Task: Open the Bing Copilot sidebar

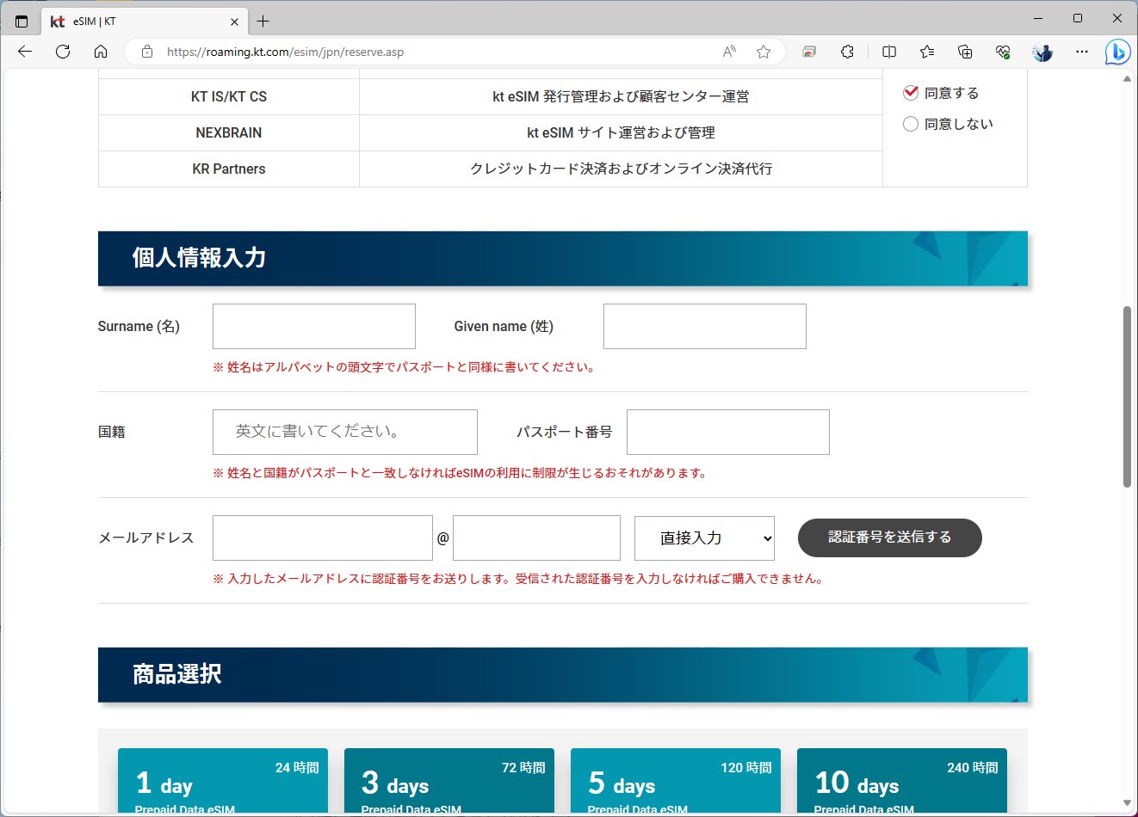Action: (1117, 52)
